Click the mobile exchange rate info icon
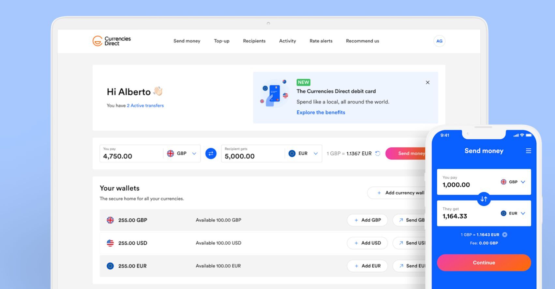The image size is (555, 289). pos(505,235)
